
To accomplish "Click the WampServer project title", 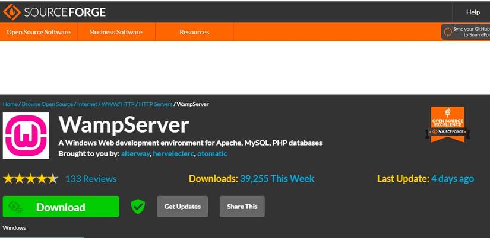I will (124, 125).
